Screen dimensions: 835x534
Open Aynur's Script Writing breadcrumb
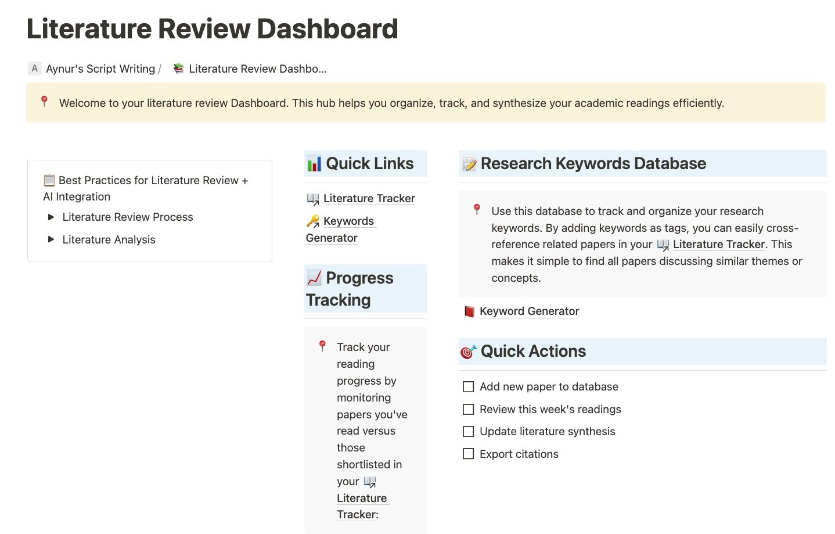(100, 69)
